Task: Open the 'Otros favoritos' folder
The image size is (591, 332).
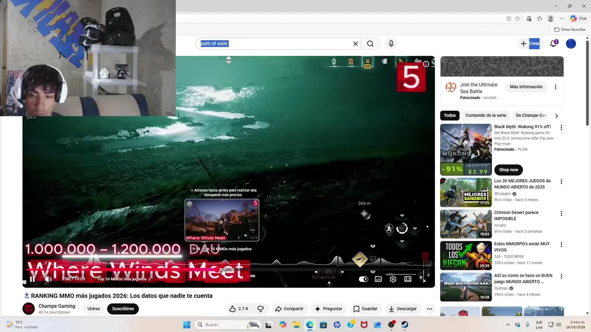Action: tap(570, 30)
